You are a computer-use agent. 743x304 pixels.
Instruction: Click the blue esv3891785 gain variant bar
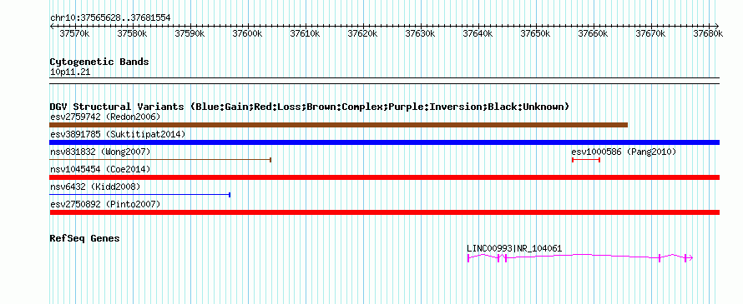tap(384, 142)
